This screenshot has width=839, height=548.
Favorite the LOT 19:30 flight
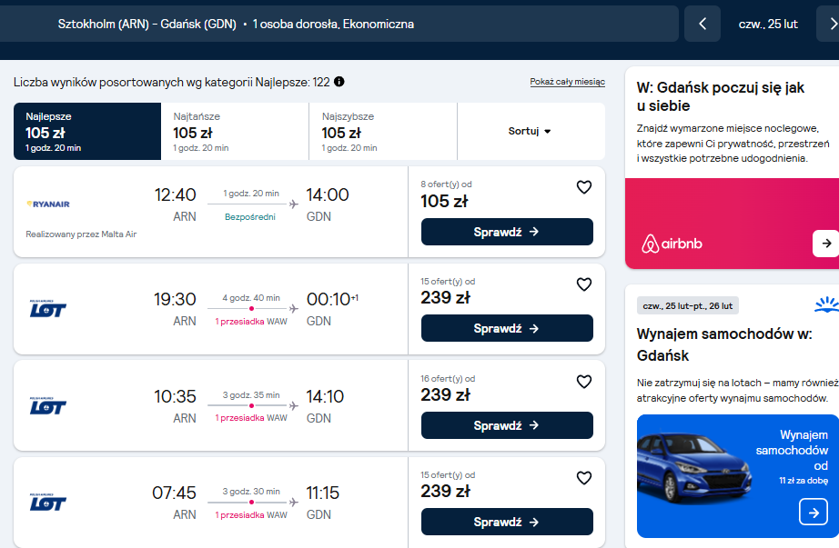click(x=584, y=284)
